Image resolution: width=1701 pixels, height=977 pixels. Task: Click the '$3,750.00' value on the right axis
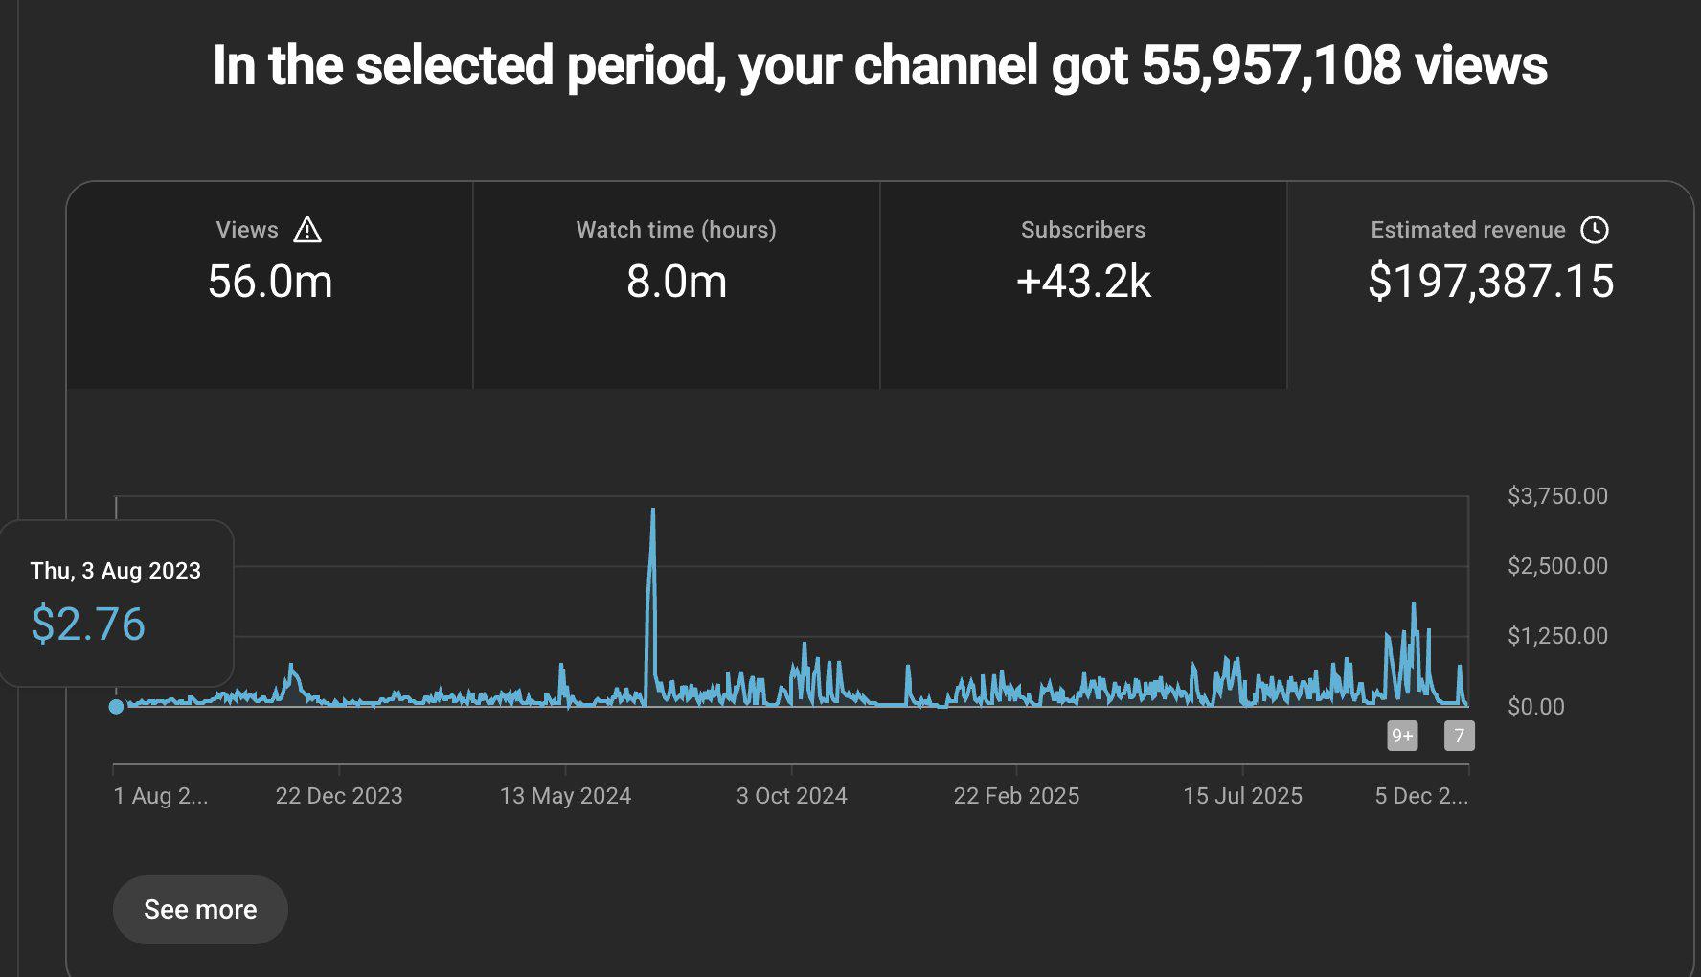1557,496
